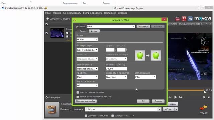Open the Воспроизведение menu

coord(93,13)
